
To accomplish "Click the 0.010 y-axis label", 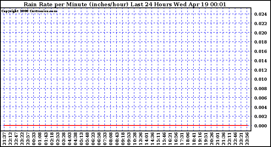I will (260, 79).
